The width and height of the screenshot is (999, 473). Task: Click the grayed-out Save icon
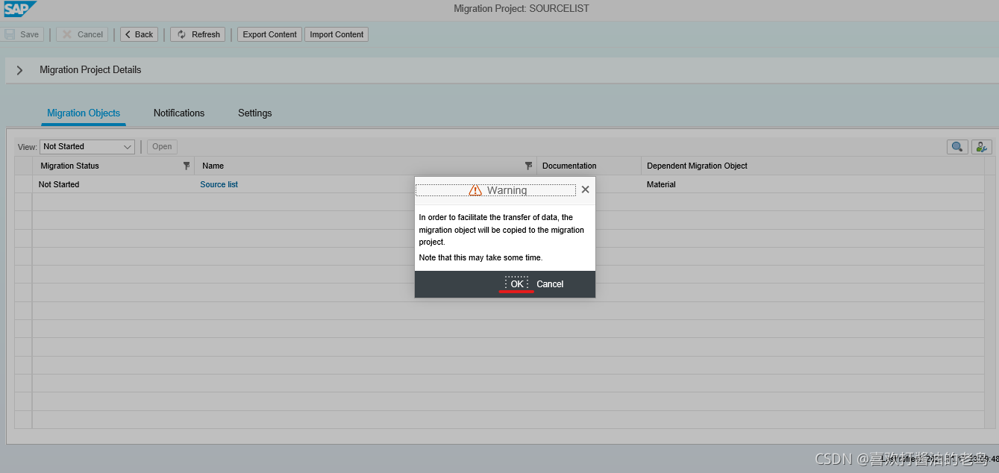click(10, 34)
